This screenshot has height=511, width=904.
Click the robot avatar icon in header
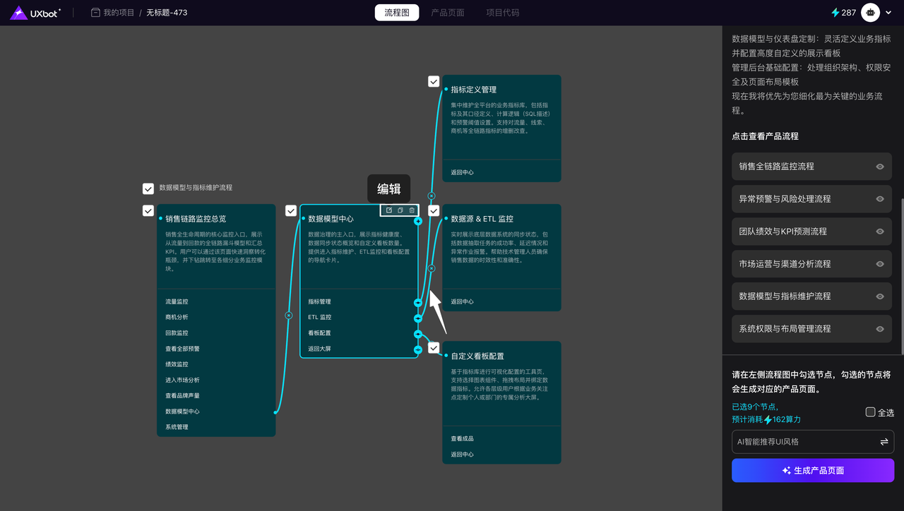click(870, 13)
